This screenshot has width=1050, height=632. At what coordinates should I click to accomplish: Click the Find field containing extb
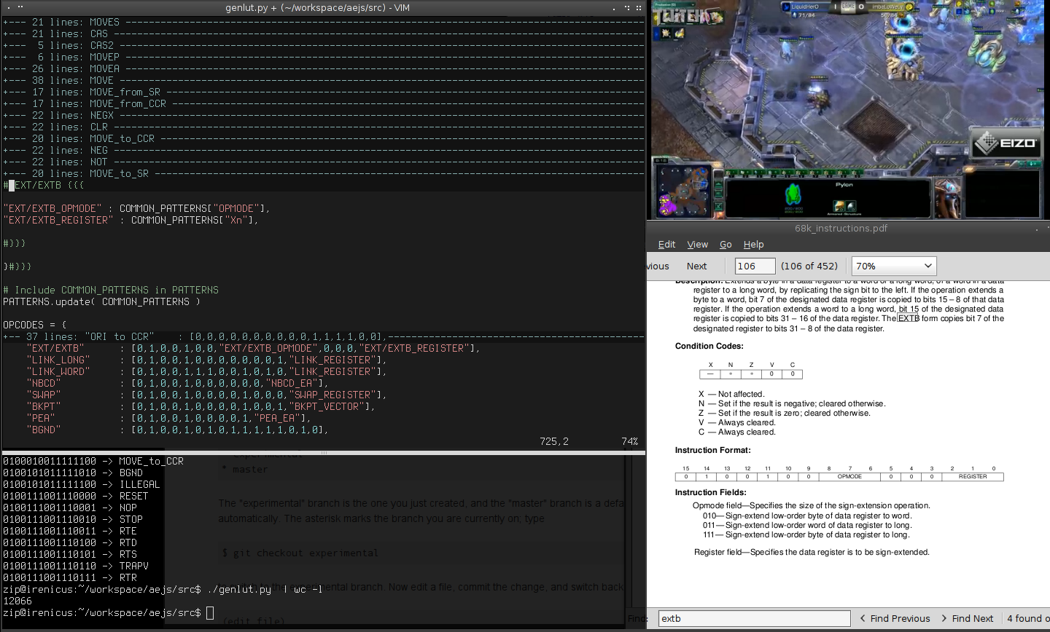tap(754, 618)
